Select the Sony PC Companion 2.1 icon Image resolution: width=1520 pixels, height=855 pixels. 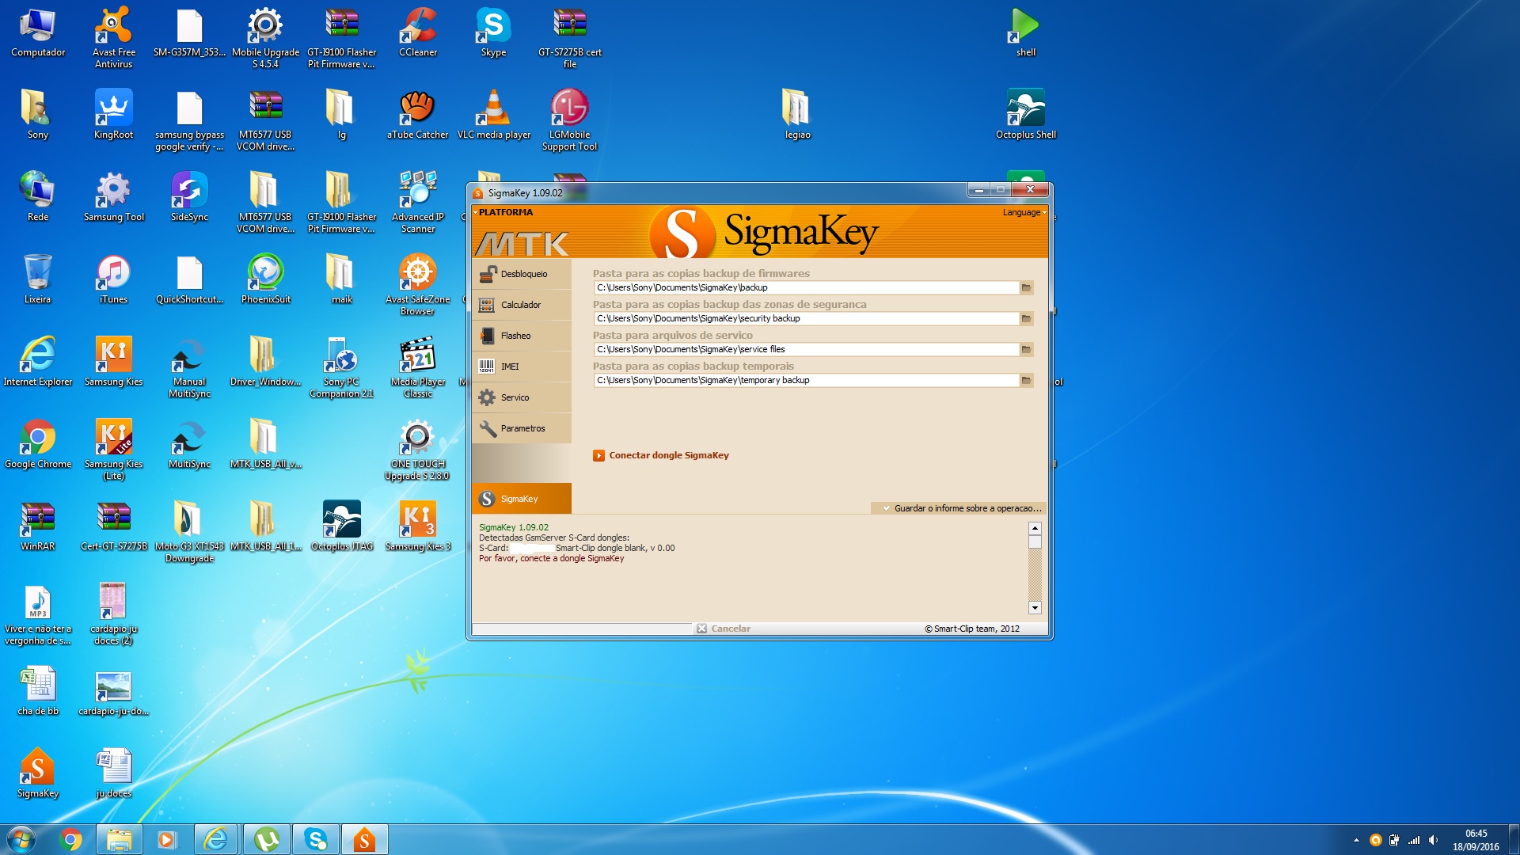pos(341,367)
